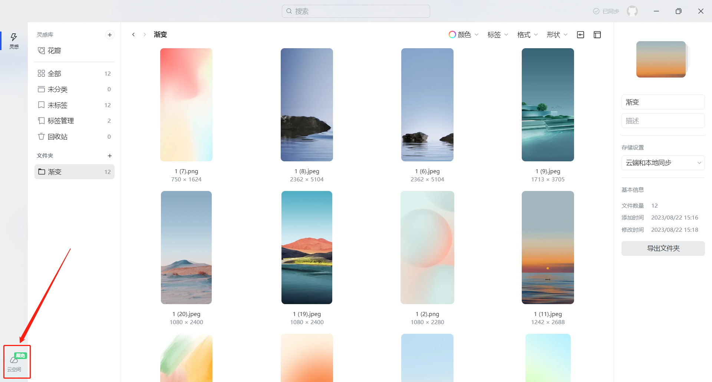Expand the 格式 filter dropdown
The width and height of the screenshot is (712, 382).
coord(527,34)
